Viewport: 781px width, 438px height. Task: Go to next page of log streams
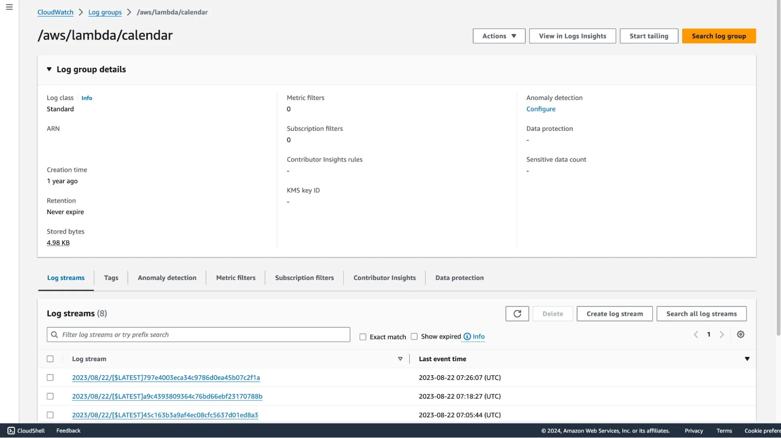[722, 334]
